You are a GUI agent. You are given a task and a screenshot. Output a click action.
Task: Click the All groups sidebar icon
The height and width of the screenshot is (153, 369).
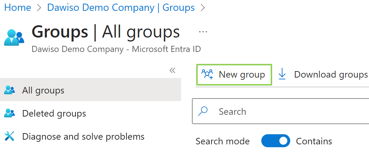tap(9, 90)
